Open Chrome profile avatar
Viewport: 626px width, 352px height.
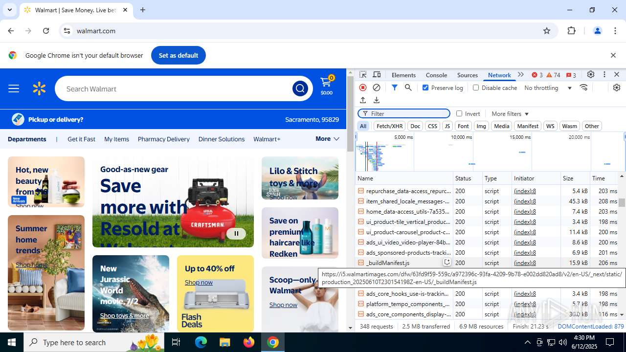[597, 31]
